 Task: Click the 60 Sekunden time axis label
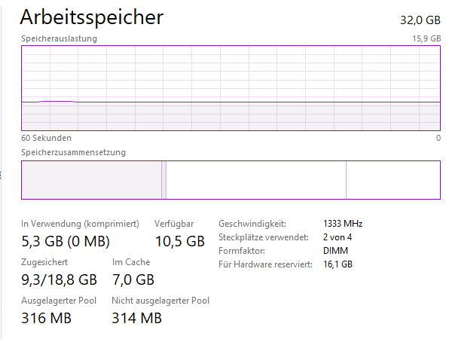coord(46,138)
